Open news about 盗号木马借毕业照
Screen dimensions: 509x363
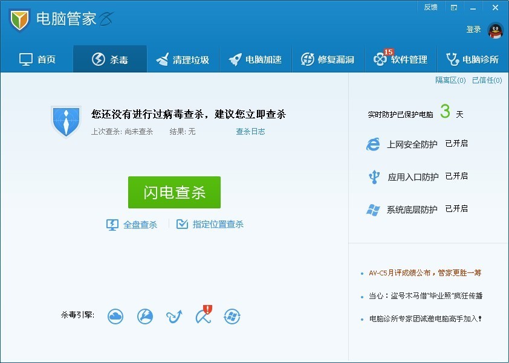click(426, 295)
